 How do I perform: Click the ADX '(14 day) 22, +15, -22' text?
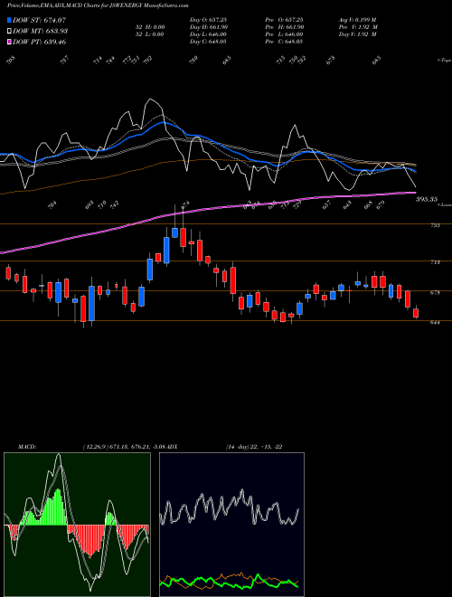coord(254,447)
